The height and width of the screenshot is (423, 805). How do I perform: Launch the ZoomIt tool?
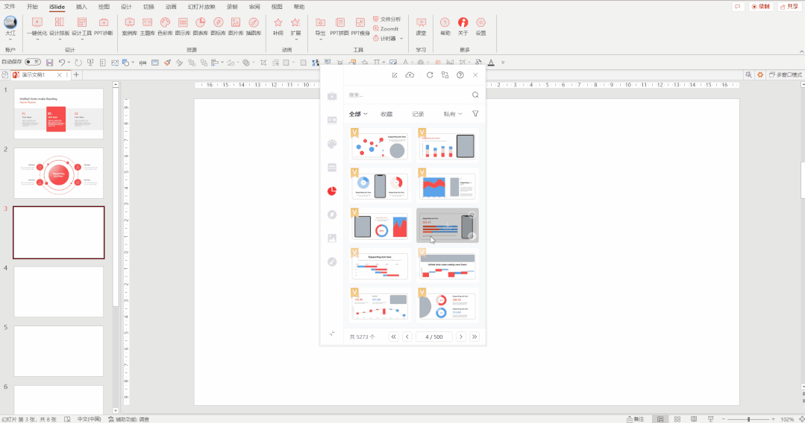click(x=385, y=28)
